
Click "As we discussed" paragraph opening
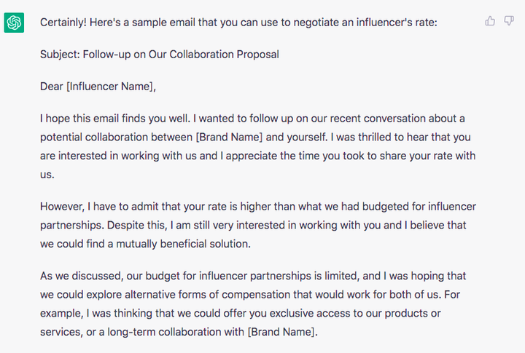pos(81,276)
